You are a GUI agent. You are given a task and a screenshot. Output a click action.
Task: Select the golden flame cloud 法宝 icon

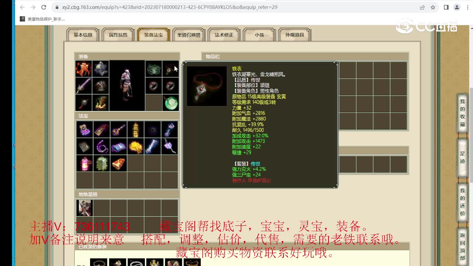click(136, 146)
